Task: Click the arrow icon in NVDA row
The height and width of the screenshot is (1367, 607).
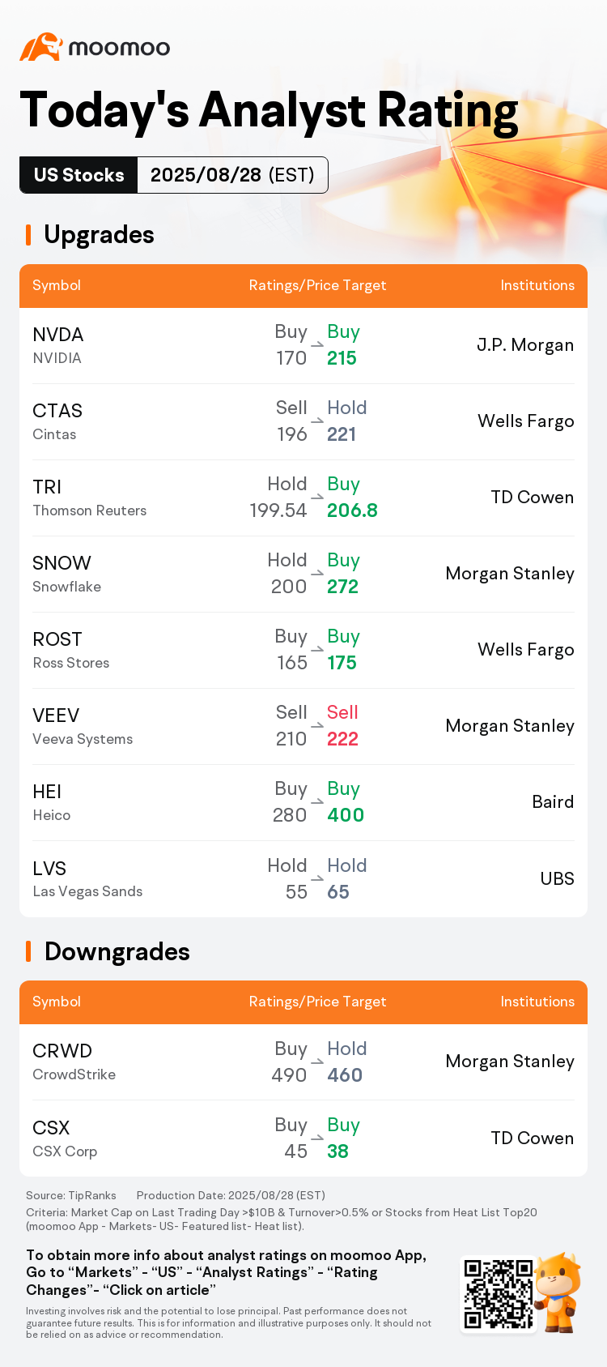Action: click(x=317, y=345)
